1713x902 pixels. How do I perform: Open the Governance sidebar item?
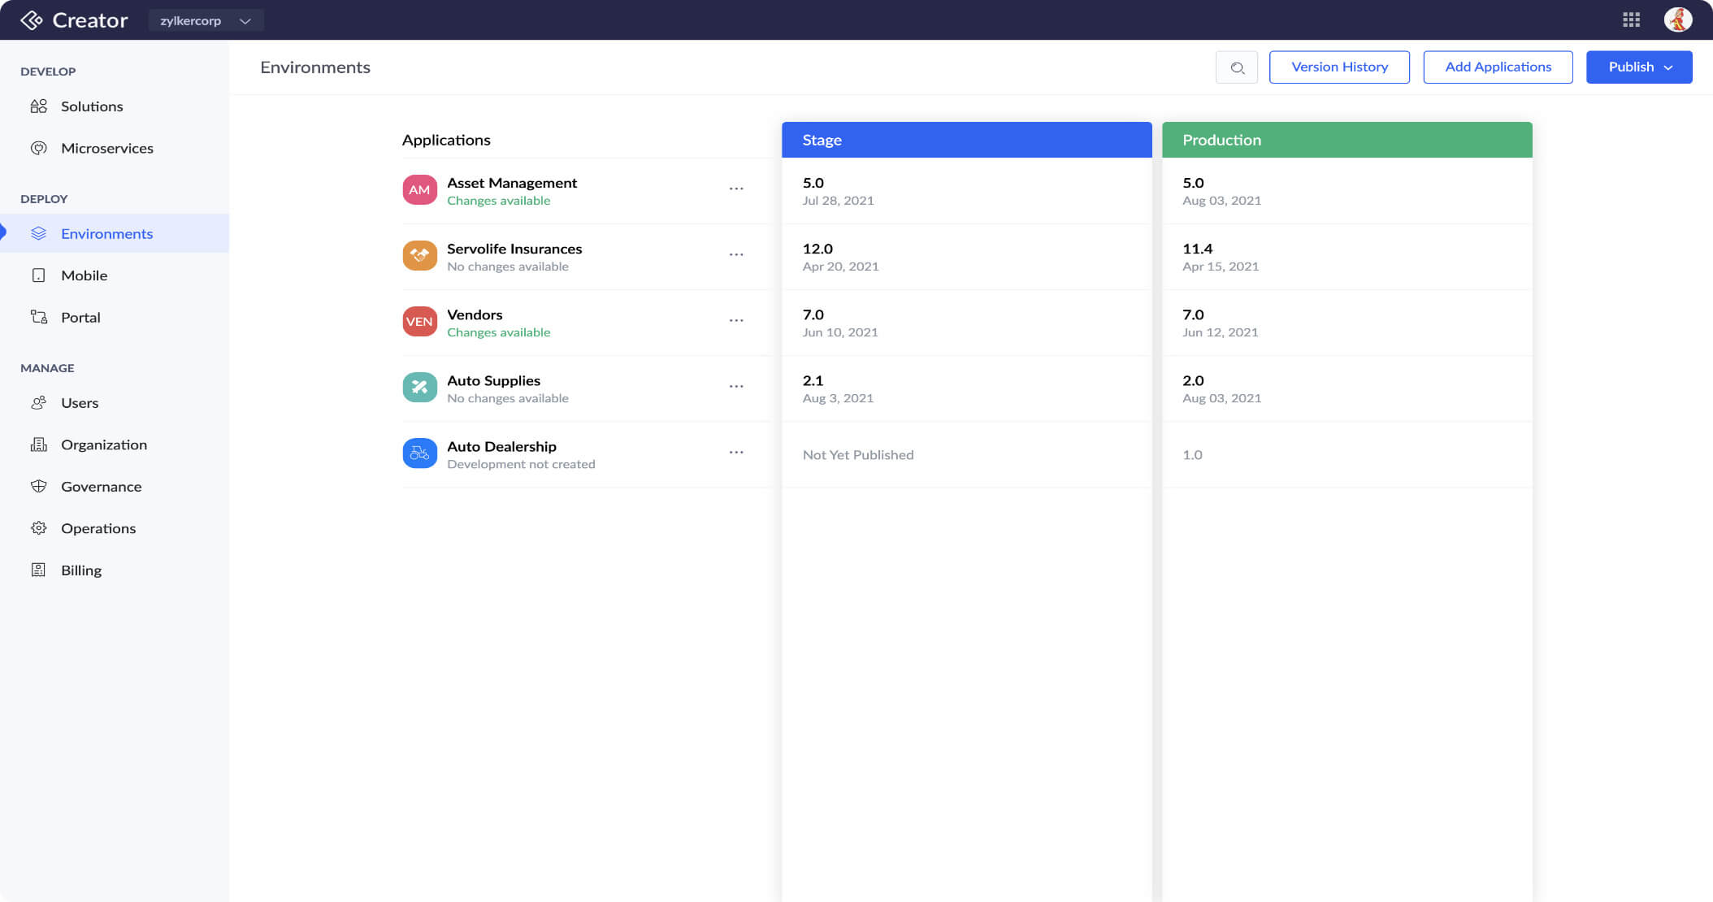click(101, 487)
